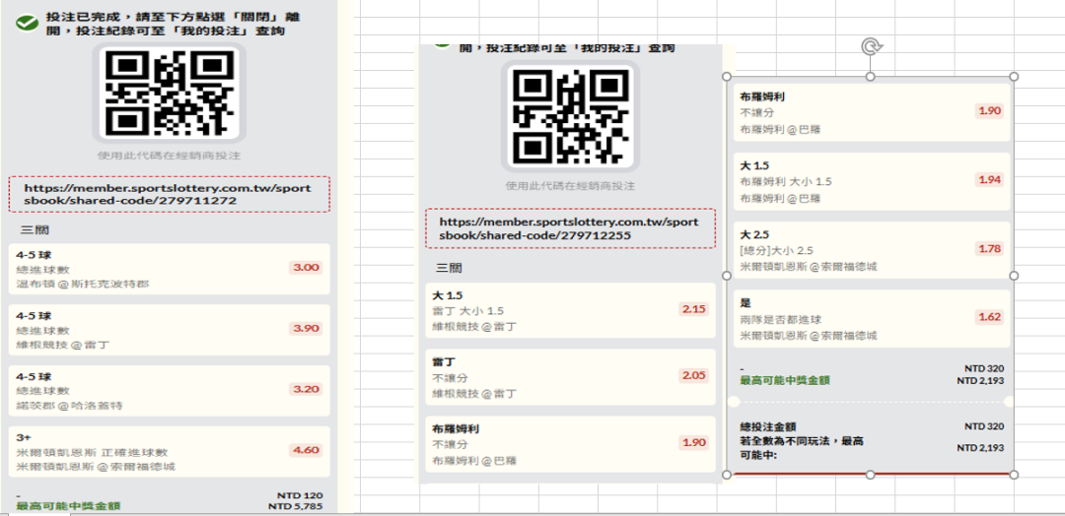Image resolution: width=1065 pixels, height=516 pixels.
Task: Click the green checkmark icon at top left
Action: pyautogui.click(x=27, y=22)
